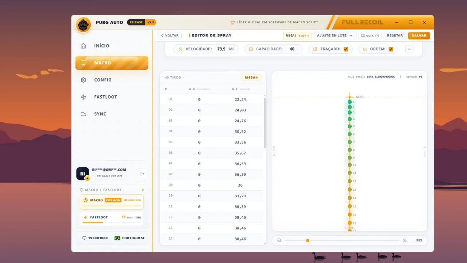
Task: Click Δ Y value 35,67 in row 06
Action: (x=240, y=153)
